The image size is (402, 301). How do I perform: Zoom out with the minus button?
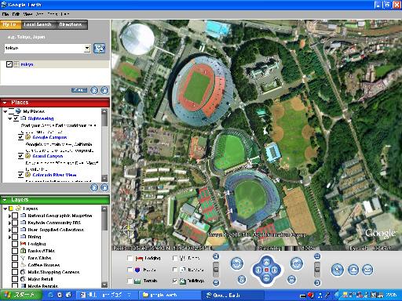tap(216, 282)
